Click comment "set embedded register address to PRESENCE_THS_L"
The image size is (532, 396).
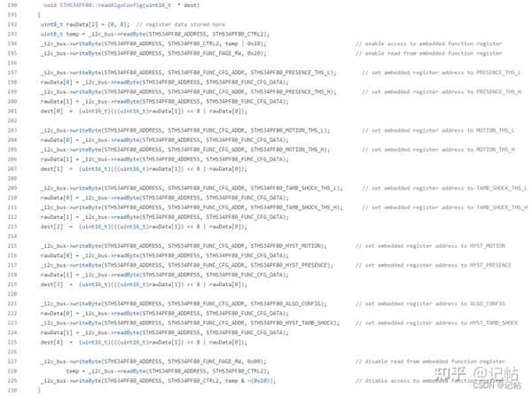coord(446,73)
